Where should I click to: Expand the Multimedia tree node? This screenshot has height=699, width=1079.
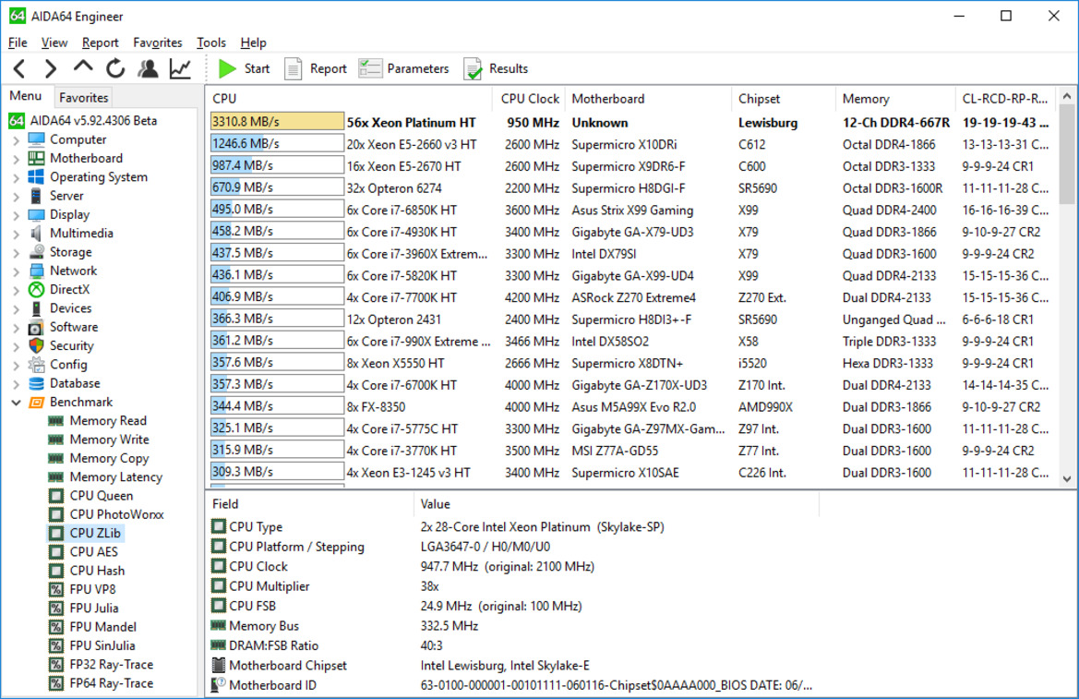click(17, 234)
